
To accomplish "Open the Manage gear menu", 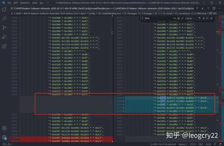I will [x=4, y=137].
